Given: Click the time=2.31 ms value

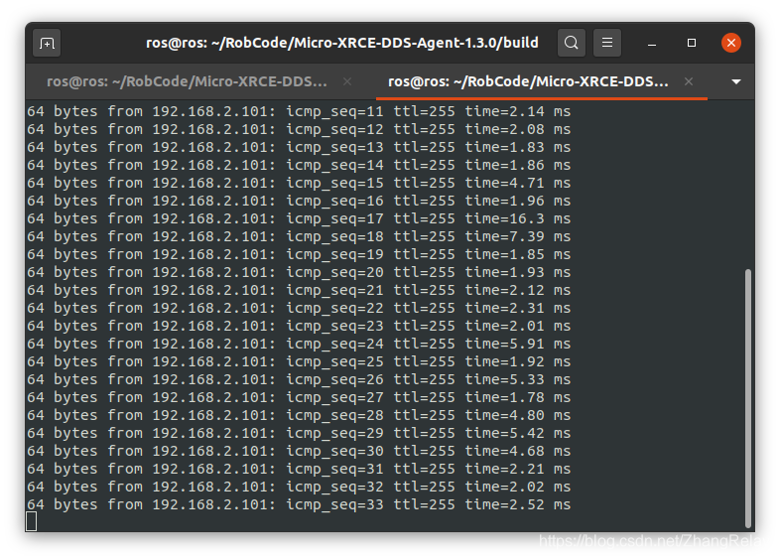Looking at the screenshot, I should pos(518,308).
